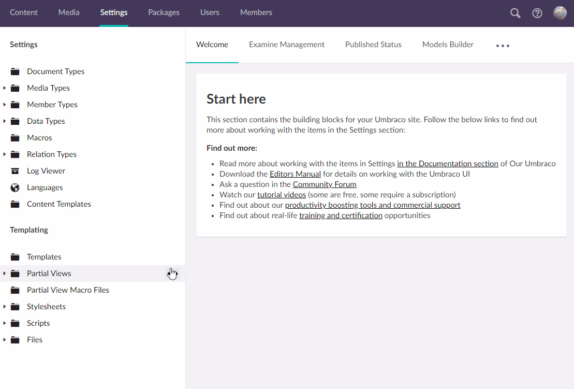Click the Settings tree header
Screen dimensions: 574x389
(x=24, y=45)
